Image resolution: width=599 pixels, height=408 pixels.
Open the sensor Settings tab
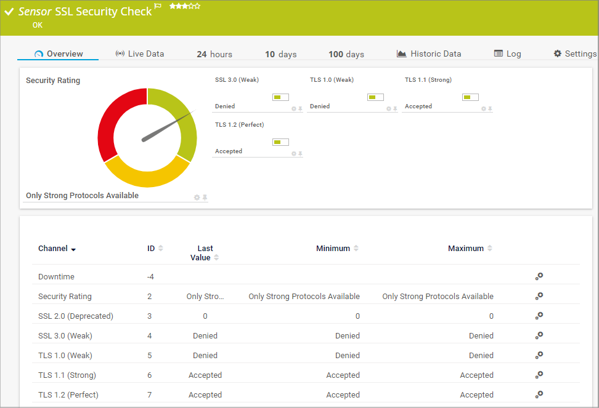[x=574, y=54]
